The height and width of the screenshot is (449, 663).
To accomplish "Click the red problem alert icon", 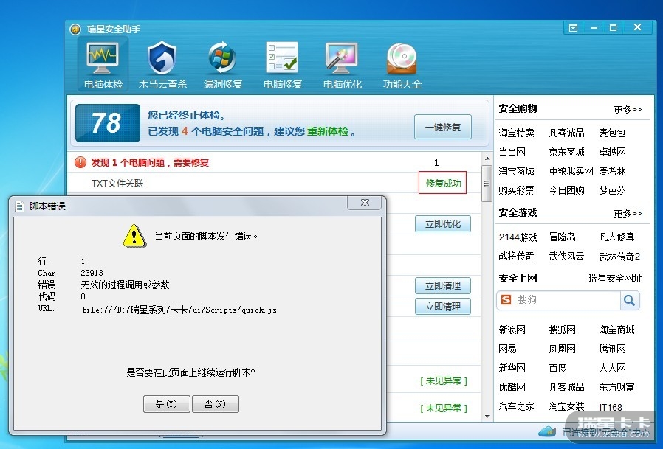I will point(80,162).
